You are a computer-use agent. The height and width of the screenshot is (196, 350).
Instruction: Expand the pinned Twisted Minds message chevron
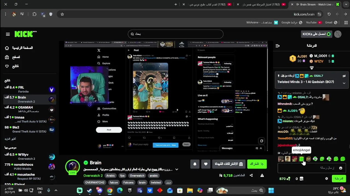coord(344,83)
